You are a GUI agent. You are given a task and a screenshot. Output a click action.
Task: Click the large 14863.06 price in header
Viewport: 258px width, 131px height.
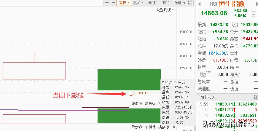214,13
